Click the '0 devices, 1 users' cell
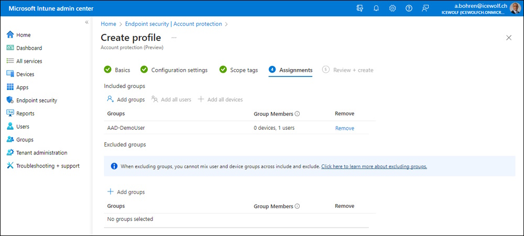The width and height of the screenshot is (524, 236). click(x=274, y=128)
